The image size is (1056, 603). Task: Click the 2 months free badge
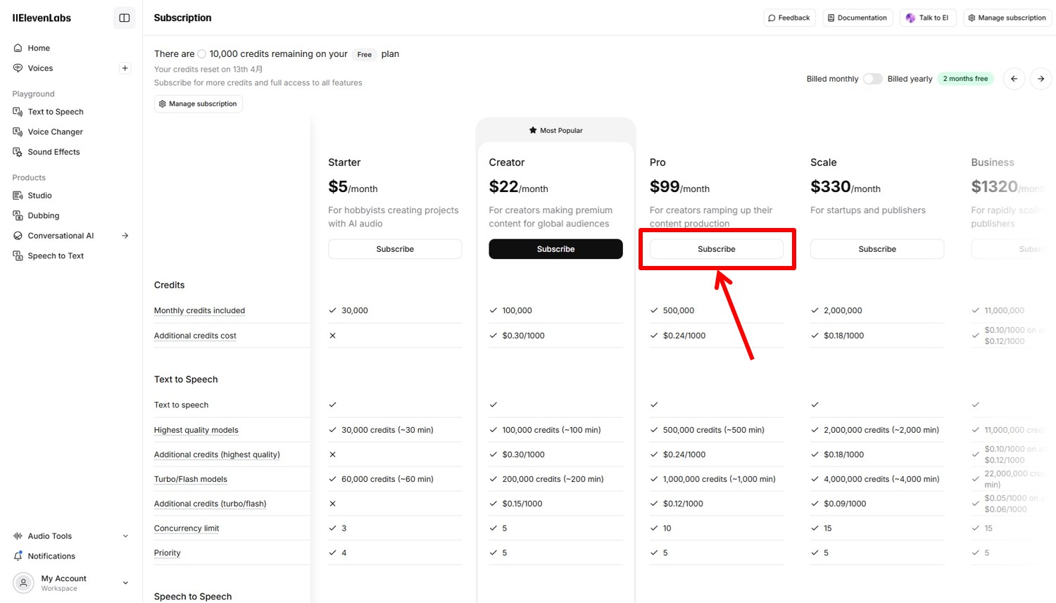click(x=965, y=79)
